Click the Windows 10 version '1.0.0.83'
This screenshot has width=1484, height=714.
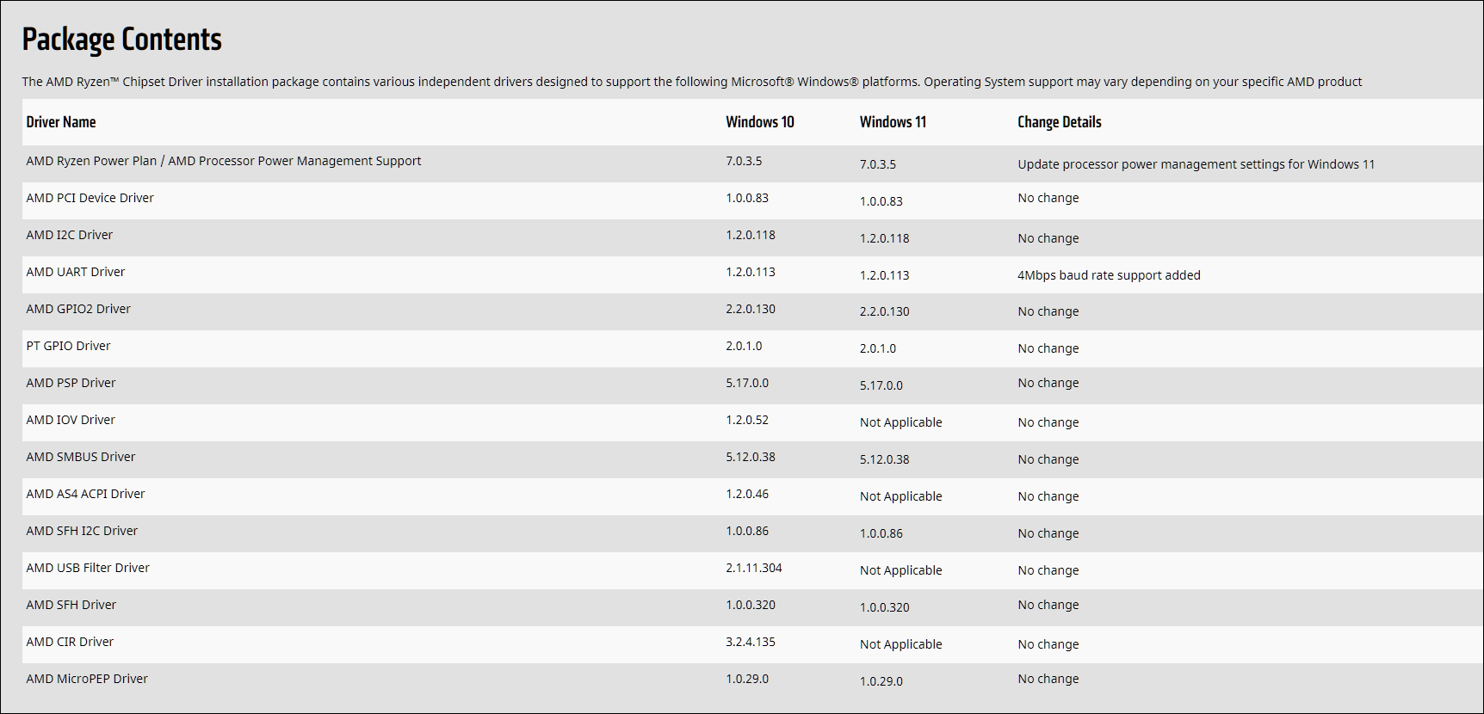(x=747, y=198)
